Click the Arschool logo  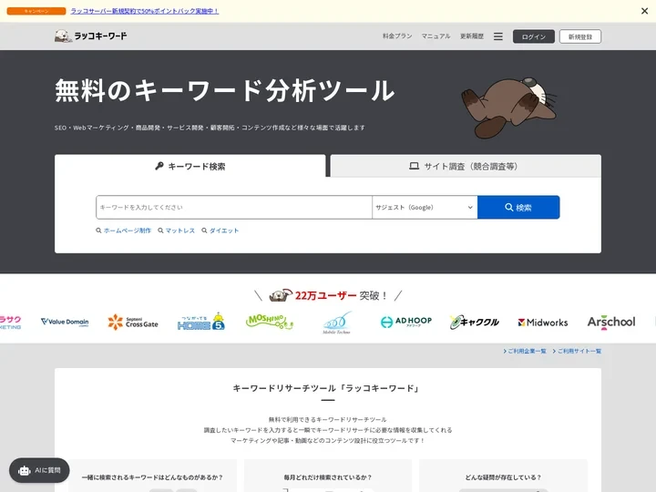pos(611,323)
